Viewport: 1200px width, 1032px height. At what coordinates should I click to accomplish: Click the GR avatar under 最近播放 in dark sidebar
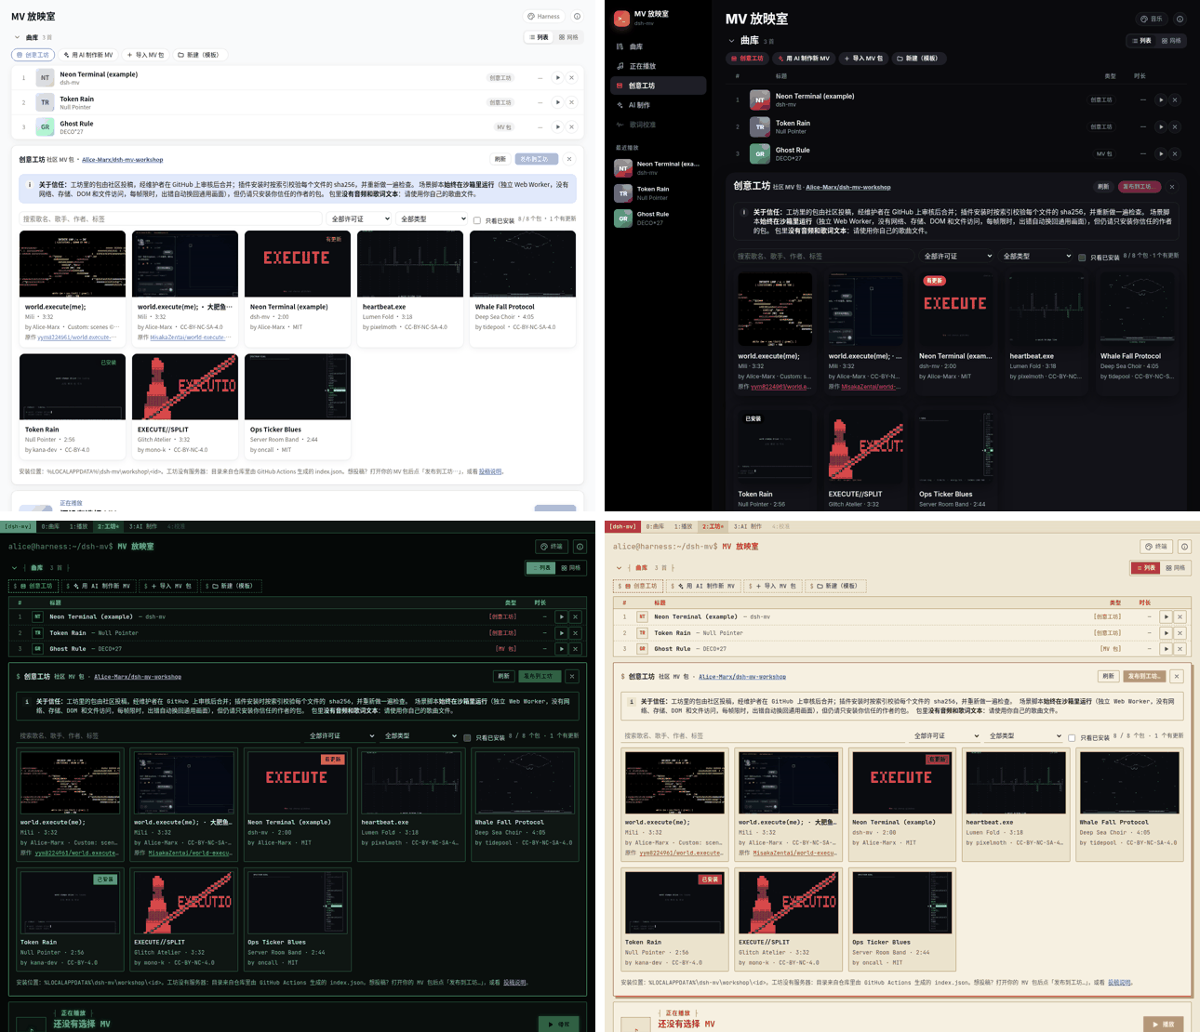click(623, 218)
